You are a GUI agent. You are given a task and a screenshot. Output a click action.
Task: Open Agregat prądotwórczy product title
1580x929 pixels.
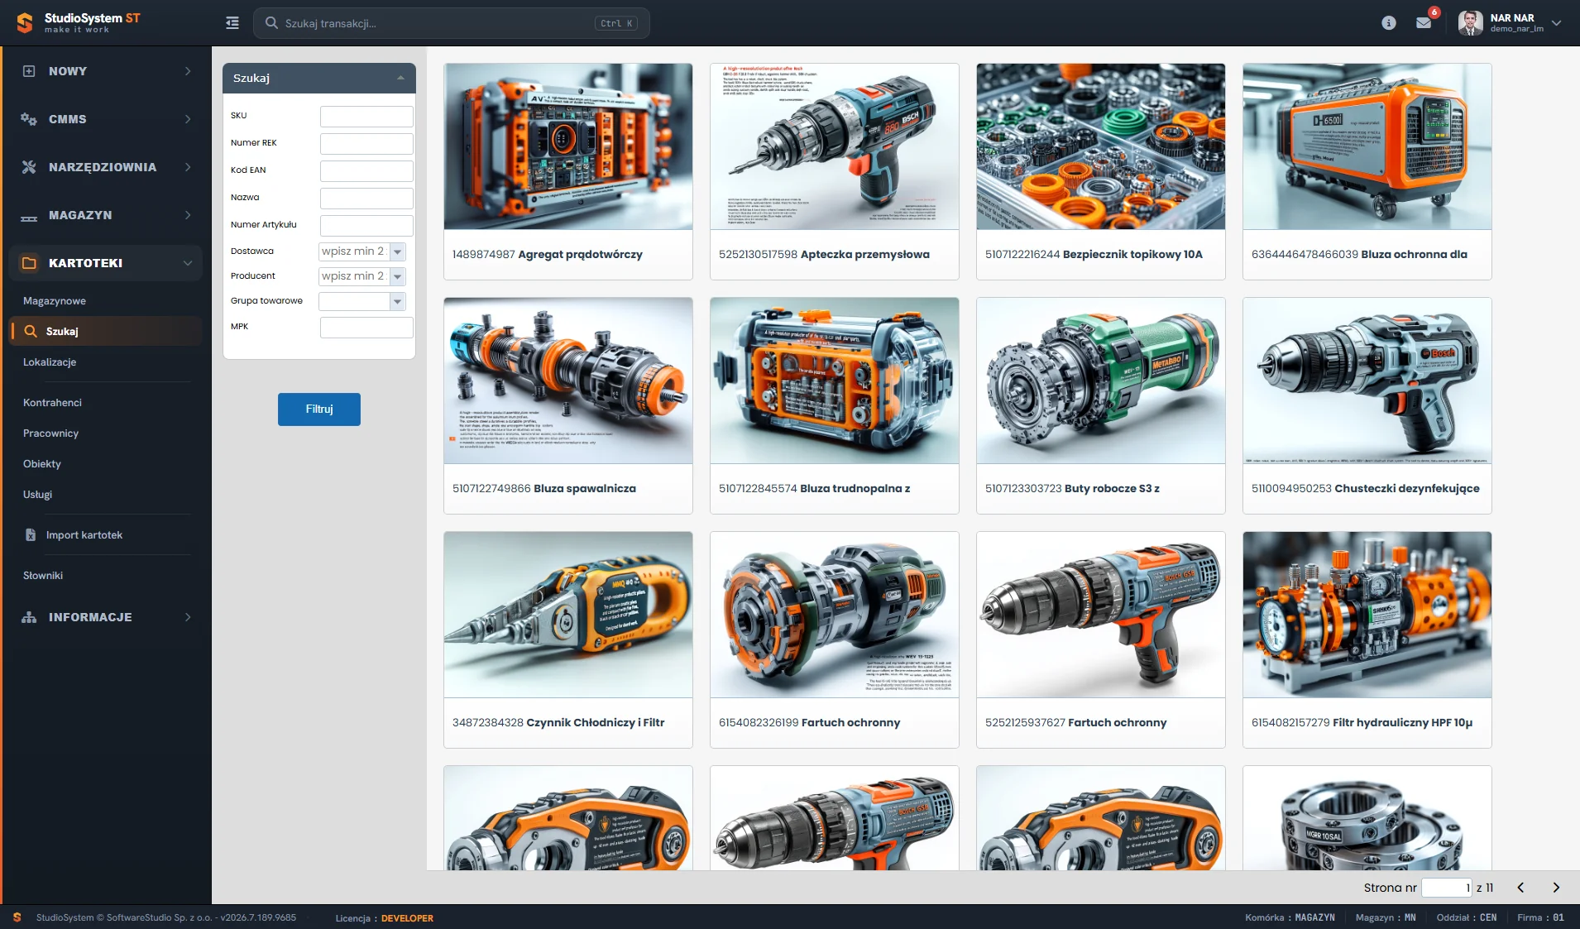point(581,255)
